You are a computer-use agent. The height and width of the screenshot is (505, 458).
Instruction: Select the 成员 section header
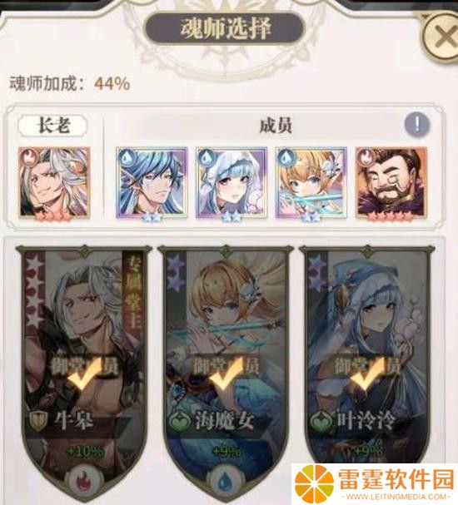(x=276, y=126)
